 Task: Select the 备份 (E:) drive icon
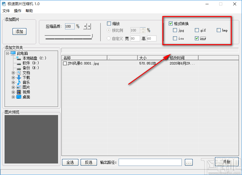point(19,68)
